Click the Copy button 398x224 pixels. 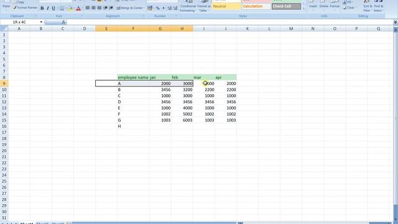(19, 2)
